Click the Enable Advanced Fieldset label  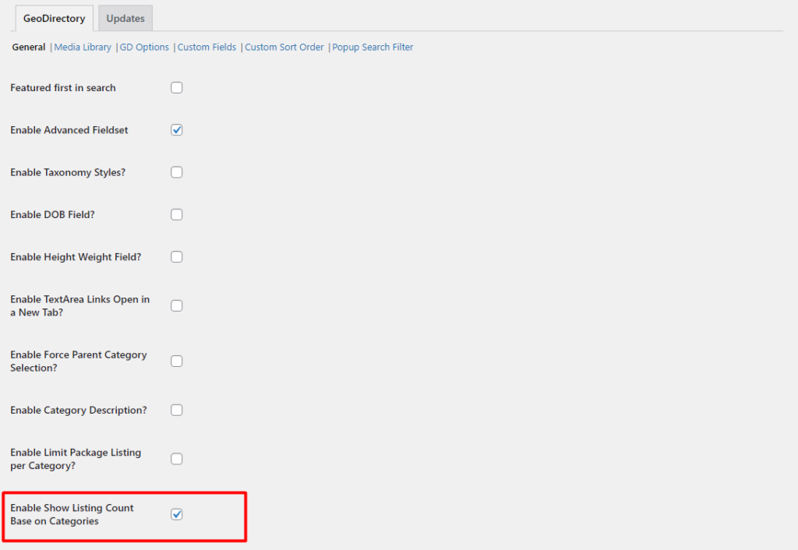coord(69,129)
